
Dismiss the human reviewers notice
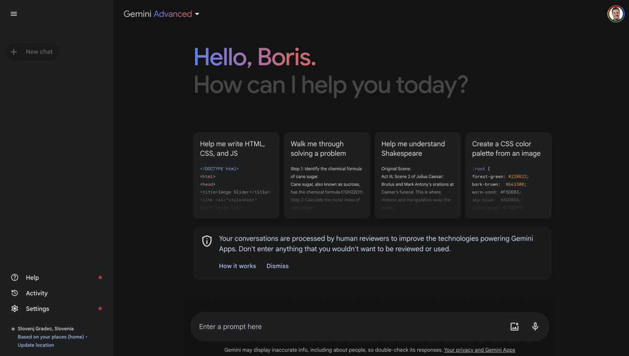tap(277, 266)
